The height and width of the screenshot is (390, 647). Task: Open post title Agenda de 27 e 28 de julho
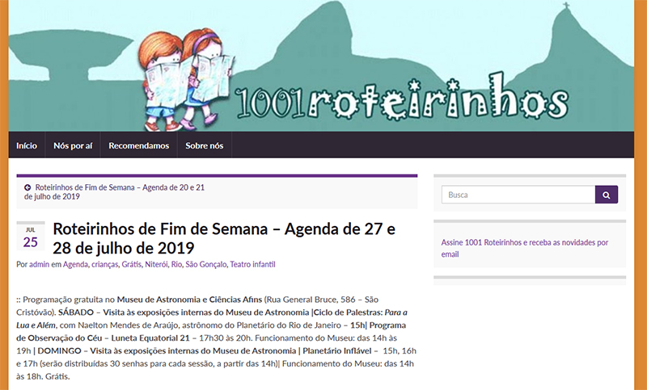click(224, 238)
